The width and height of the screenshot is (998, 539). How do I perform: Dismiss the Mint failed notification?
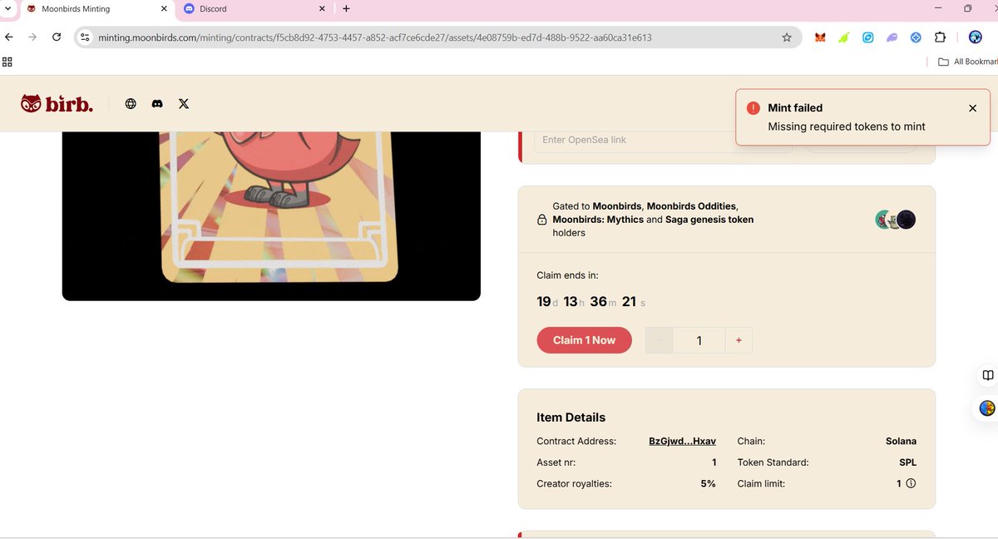(x=973, y=108)
